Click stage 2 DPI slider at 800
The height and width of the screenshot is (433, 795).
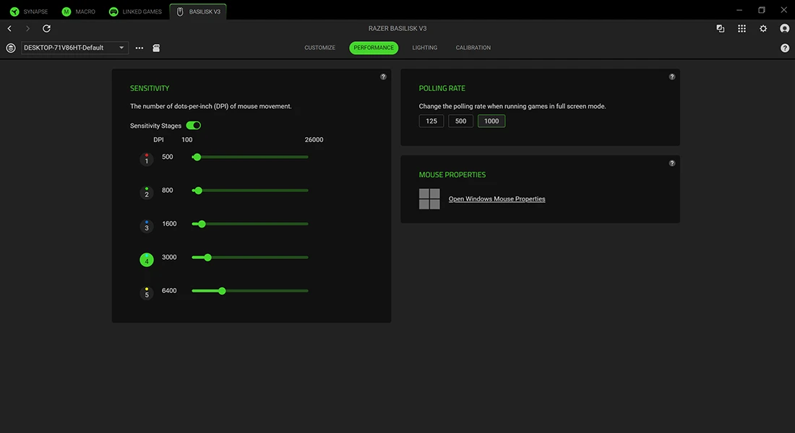199,191
